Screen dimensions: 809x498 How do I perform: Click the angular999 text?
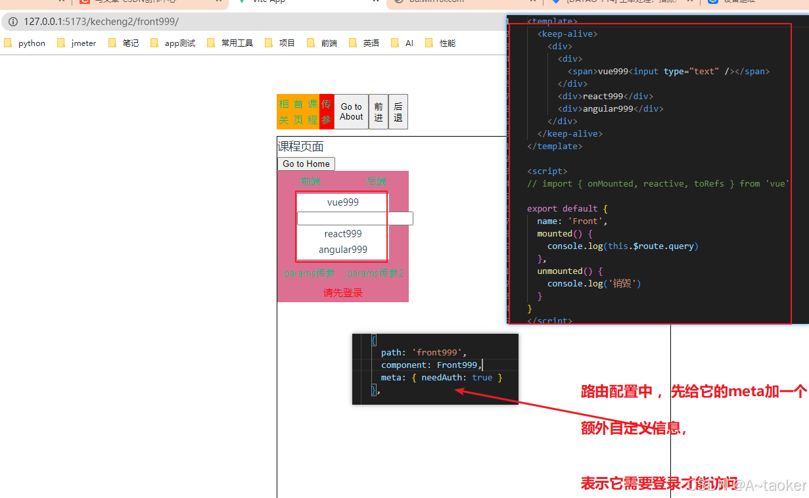coord(343,250)
